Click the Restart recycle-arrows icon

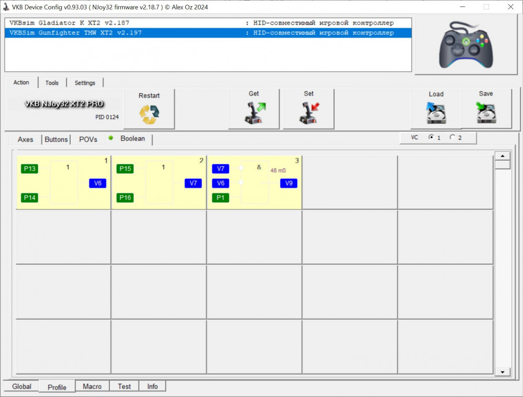(149, 114)
